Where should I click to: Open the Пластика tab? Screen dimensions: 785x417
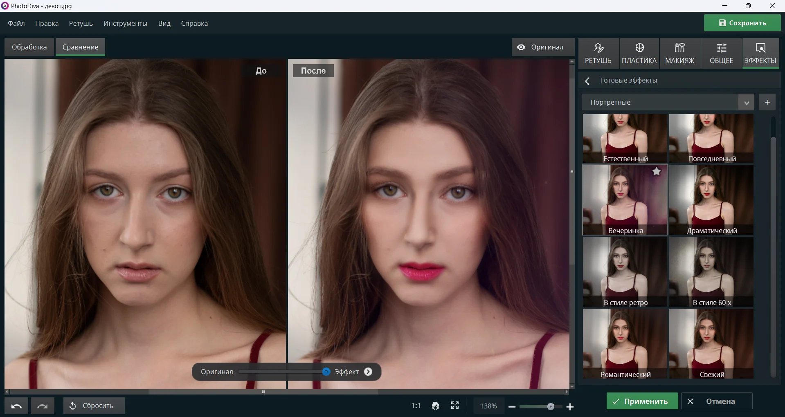click(639, 54)
